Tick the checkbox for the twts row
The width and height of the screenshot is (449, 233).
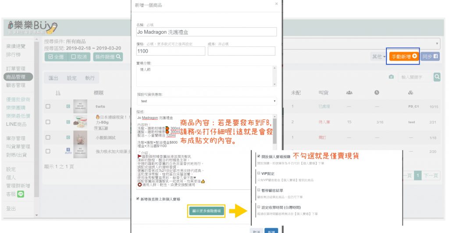coord(48,106)
